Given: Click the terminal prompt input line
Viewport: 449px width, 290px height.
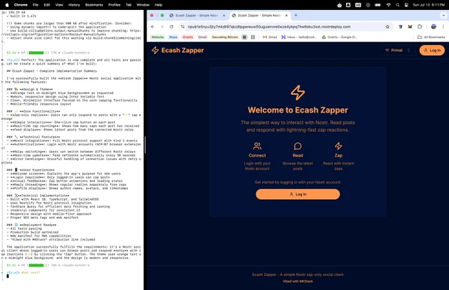Looking at the screenshot, I should (71, 276).
